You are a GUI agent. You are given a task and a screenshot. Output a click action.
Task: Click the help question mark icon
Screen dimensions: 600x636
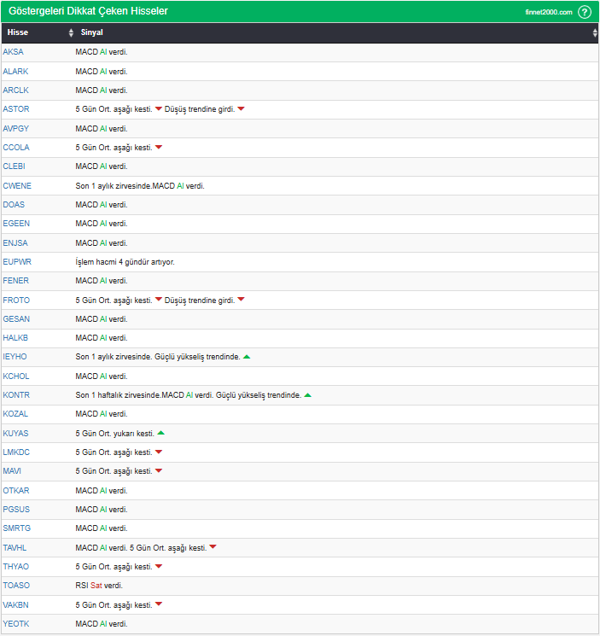point(585,12)
